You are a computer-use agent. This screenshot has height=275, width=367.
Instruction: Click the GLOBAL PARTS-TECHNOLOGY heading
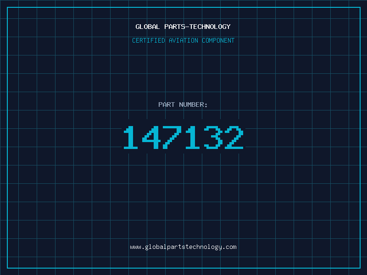coord(183,27)
